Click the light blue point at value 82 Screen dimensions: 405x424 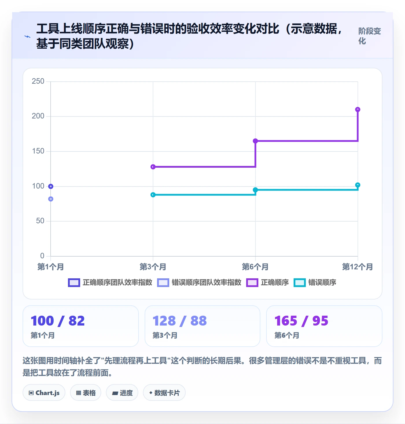tap(51, 199)
